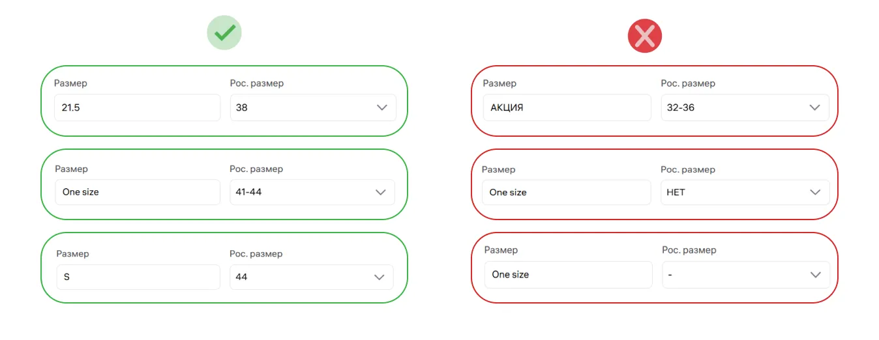Click the red cross icon
Screen dimensions: 879x340
[644, 36]
